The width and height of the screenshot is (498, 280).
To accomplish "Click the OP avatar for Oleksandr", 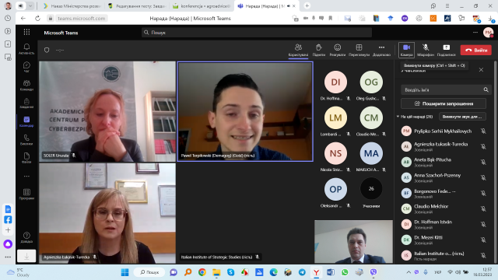I will pyautogui.click(x=335, y=189).
